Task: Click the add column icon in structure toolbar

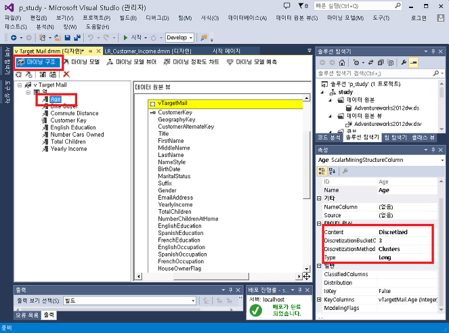Action: point(43,74)
